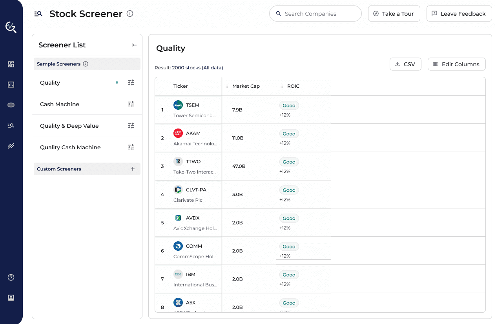Select the Cash Machine screener
496x324 pixels.
(x=87, y=104)
